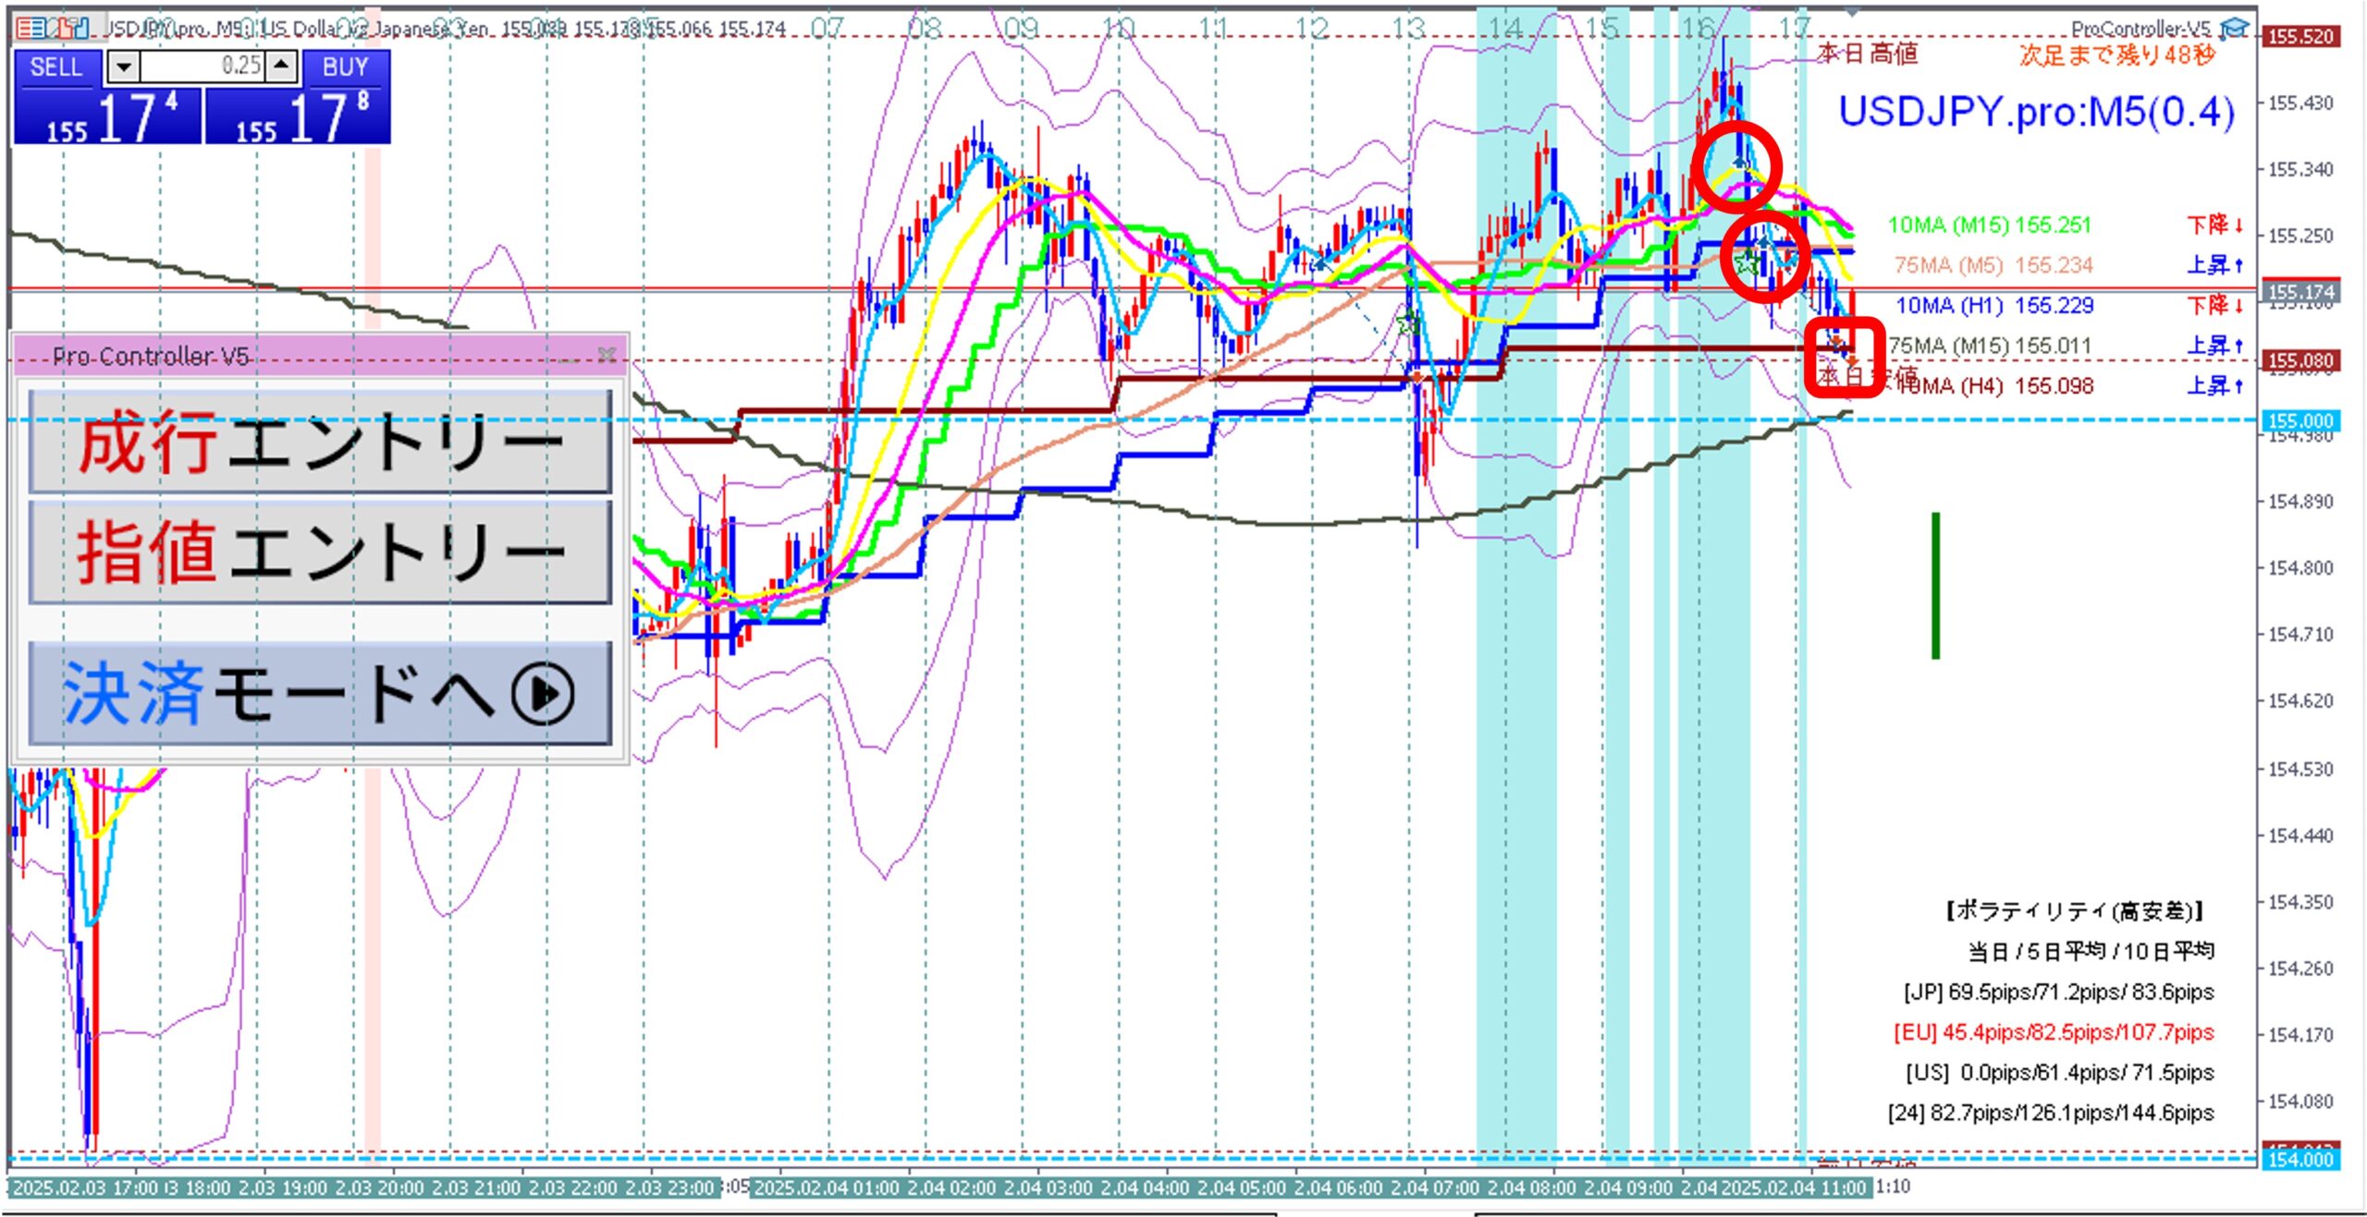The height and width of the screenshot is (1217, 2367).
Task: Click the [JP] 69.5pips volatility row
Action: pyautogui.click(x=2058, y=992)
